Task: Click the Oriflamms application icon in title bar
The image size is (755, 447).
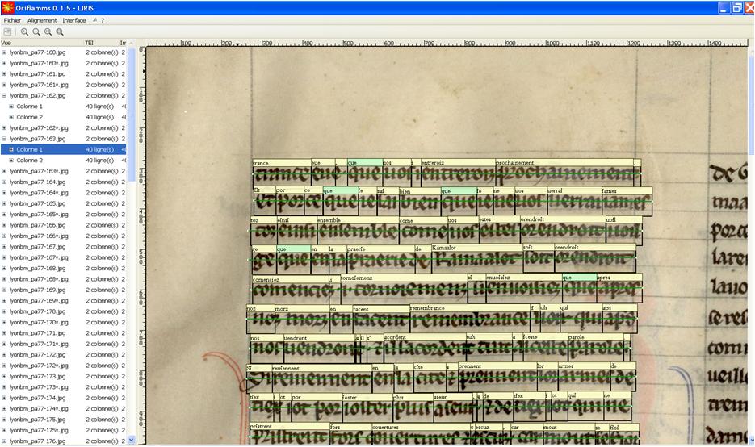Action: pos(7,8)
